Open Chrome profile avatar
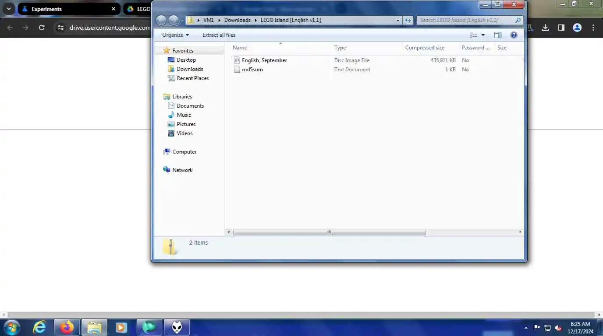The height and width of the screenshot is (336, 603). [577, 28]
